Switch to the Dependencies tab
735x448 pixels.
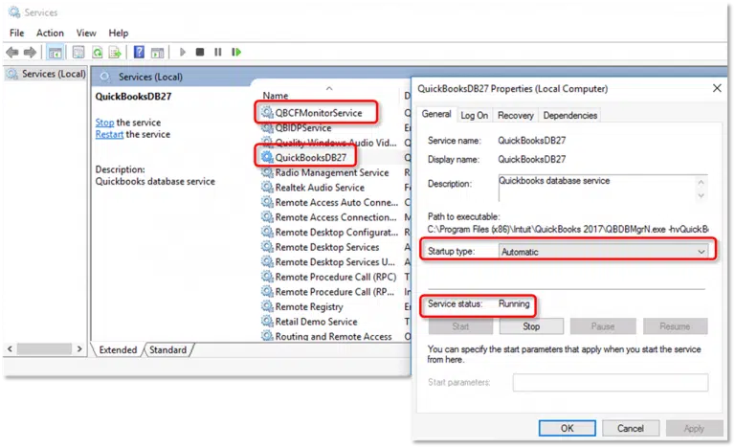[x=570, y=116]
